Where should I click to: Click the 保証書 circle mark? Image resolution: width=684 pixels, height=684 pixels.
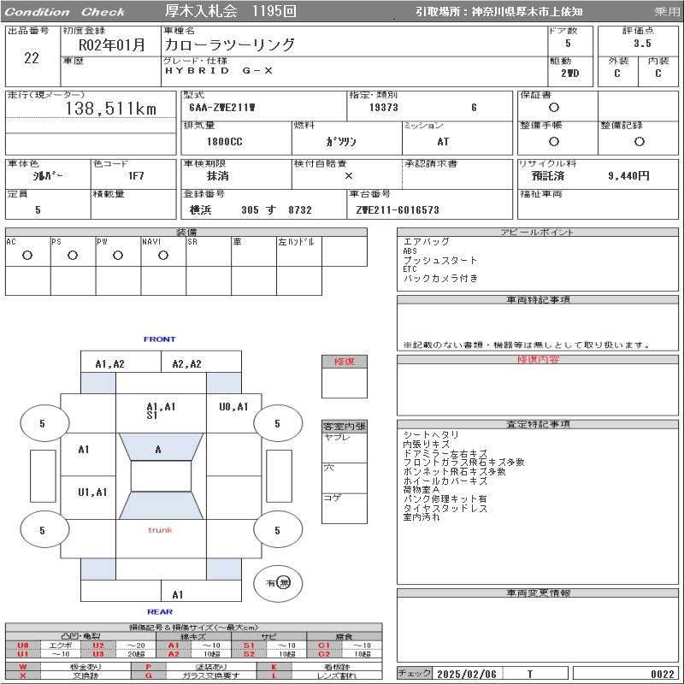(x=554, y=108)
